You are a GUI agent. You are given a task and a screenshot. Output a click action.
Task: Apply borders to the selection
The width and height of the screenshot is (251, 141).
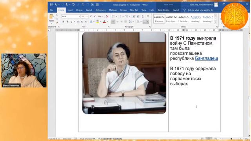coord(145,22)
